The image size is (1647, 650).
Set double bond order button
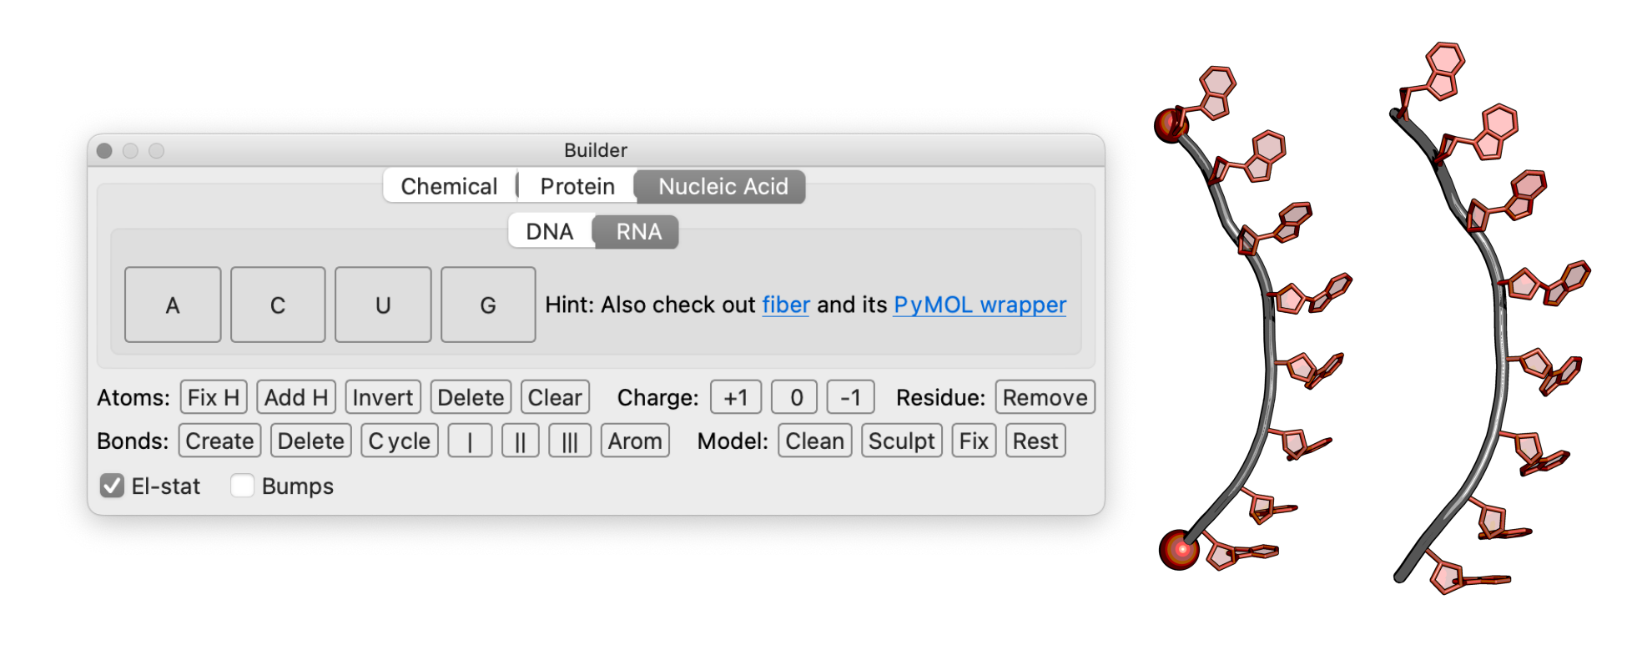520,441
